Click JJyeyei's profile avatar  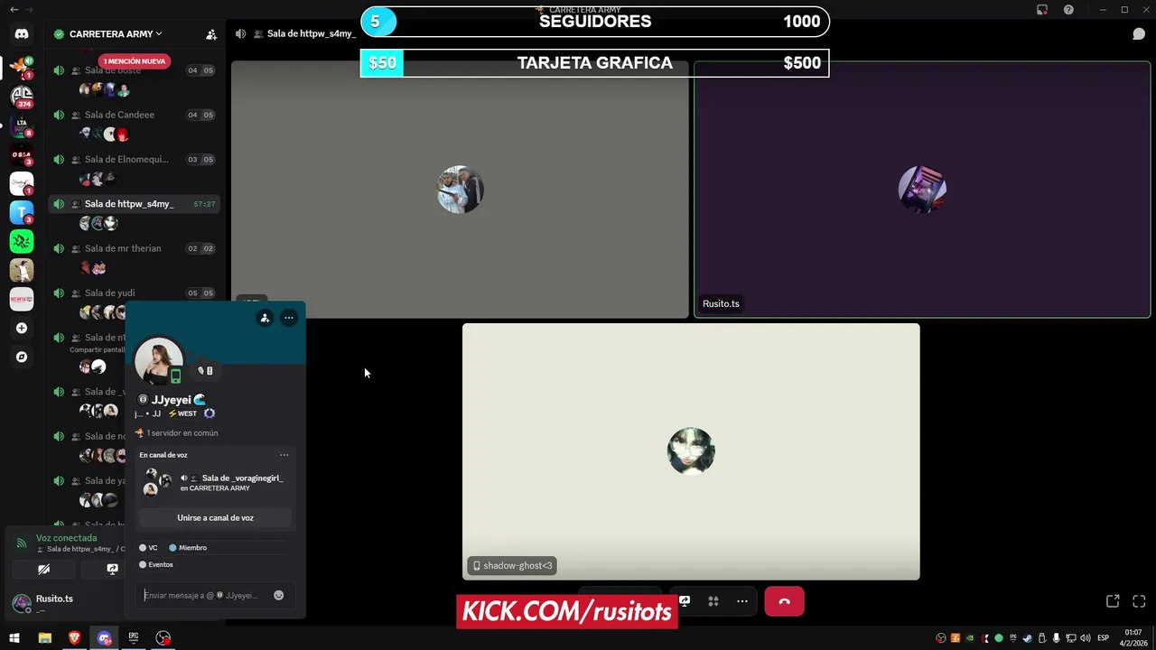[159, 360]
